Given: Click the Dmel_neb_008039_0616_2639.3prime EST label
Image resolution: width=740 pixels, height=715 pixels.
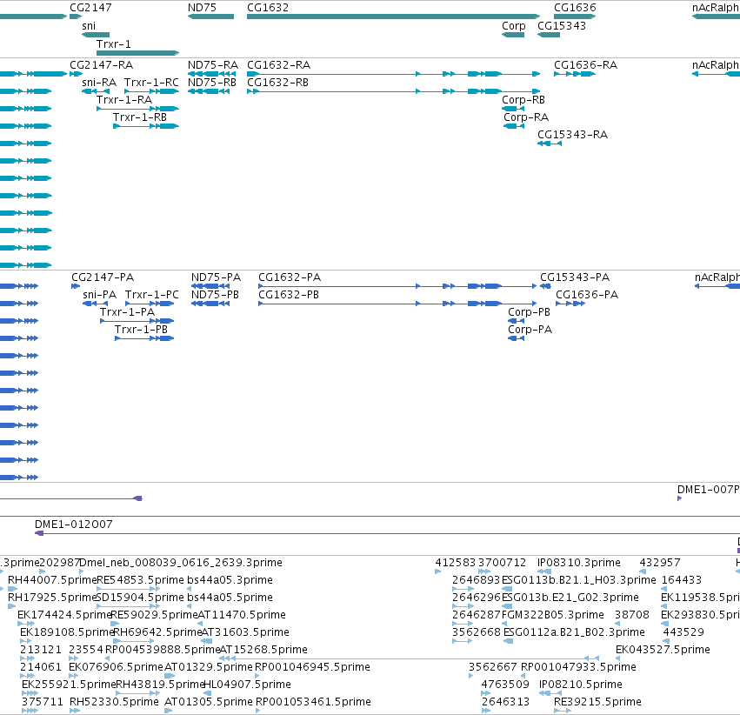Looking at the screenshot, I should pyautogui.click(x=181, y=563).
